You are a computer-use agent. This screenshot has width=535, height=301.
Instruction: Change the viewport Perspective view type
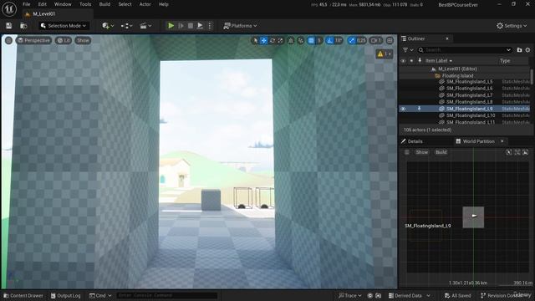pyautogui.click(x=33, y=40)
